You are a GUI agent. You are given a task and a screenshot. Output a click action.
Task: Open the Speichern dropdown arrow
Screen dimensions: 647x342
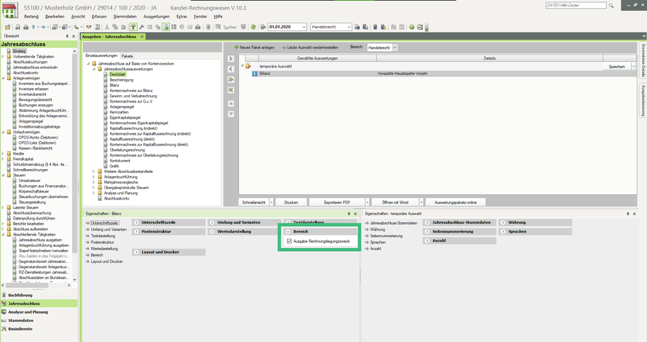(634, 67)
